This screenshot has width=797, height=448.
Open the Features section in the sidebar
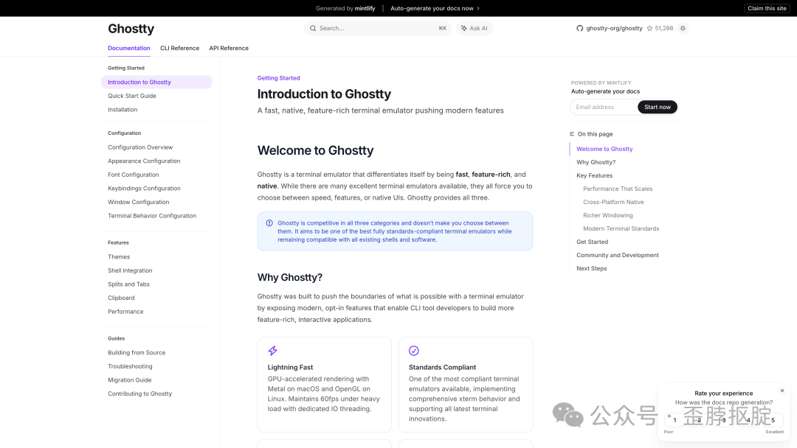[x=118, y=242]
